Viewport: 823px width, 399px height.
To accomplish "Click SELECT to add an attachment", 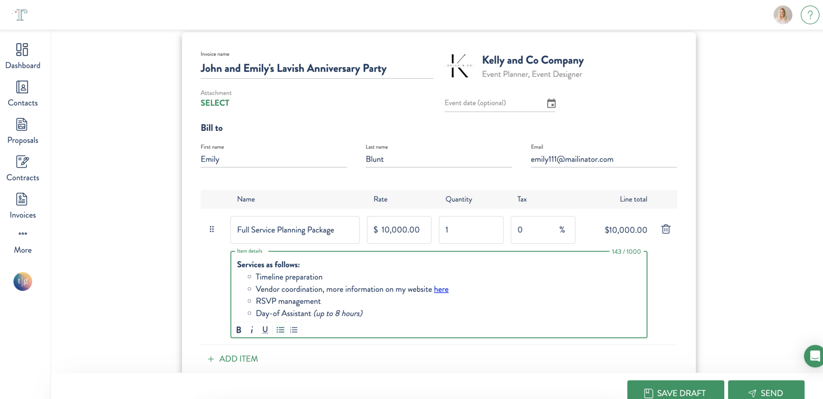I will coord(215,103).
